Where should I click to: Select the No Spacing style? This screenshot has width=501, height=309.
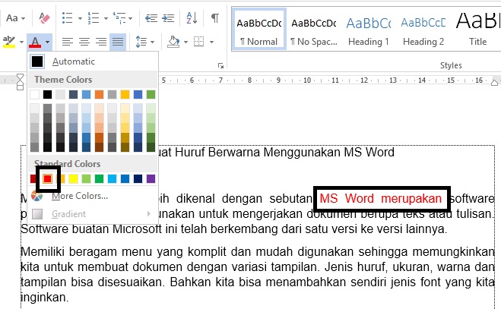coord(314,30)
